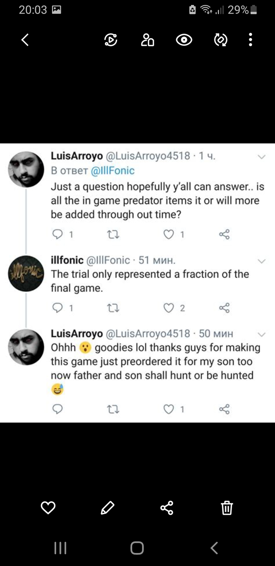Expand the chevron on illfonic's reply
The image size is (275, 566).
pos(262,261)
